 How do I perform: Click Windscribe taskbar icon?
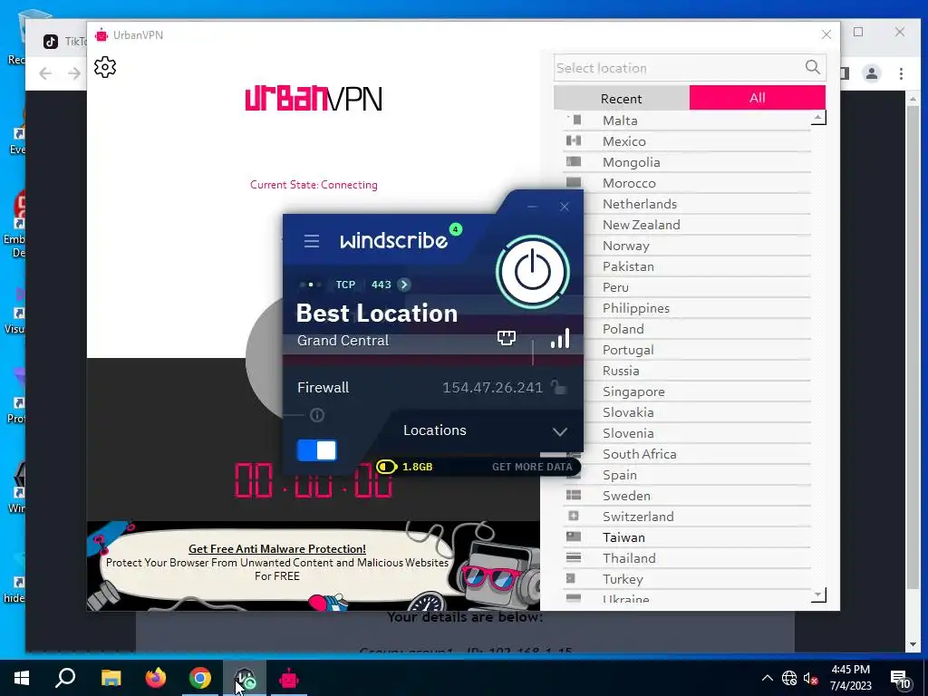[245, 678]
